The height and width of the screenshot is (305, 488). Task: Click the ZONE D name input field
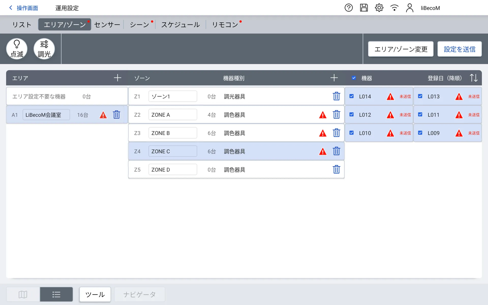(x=173, y=170)
